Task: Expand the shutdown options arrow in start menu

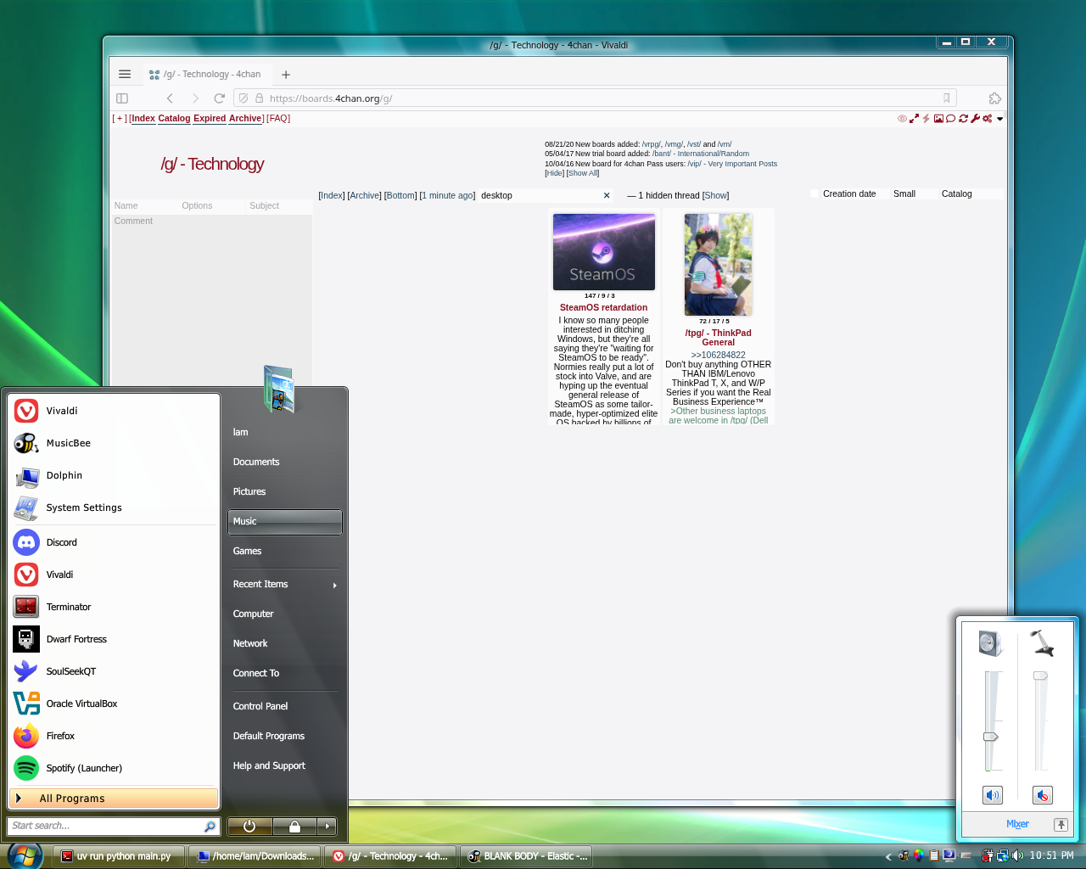Action: [x=327, y=826]
